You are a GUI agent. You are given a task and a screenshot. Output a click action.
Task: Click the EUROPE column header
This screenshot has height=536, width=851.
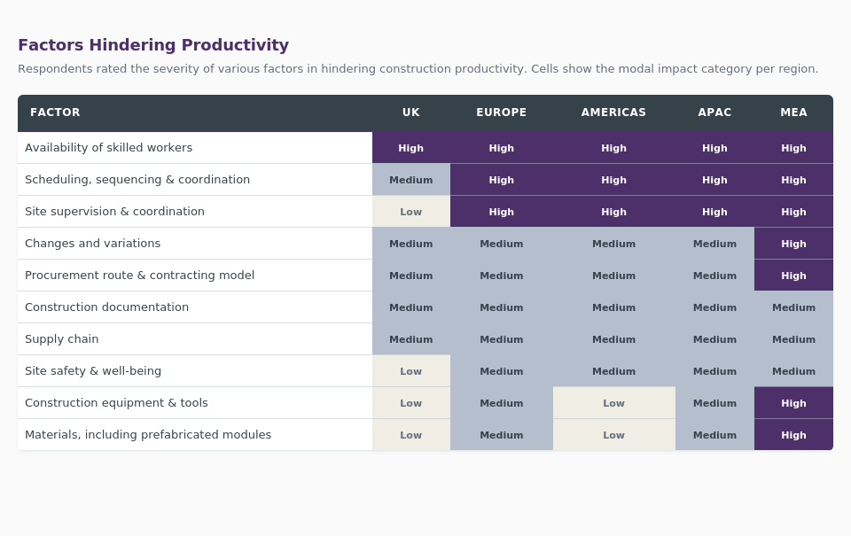[502, 113]
